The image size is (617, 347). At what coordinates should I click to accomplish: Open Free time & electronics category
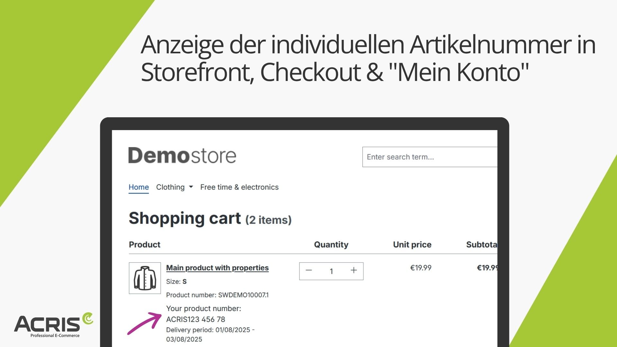(x=239, y=187)
